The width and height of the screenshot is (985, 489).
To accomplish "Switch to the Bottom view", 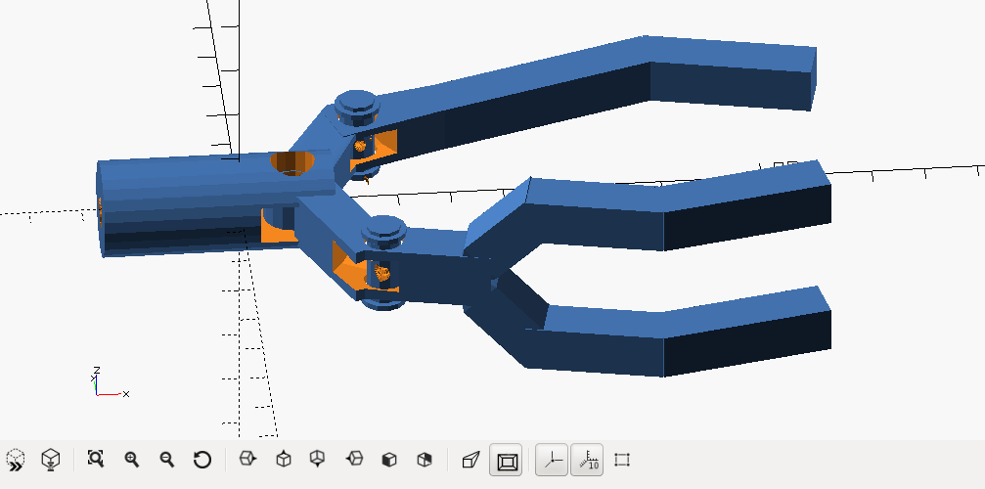I will (318, 459).
